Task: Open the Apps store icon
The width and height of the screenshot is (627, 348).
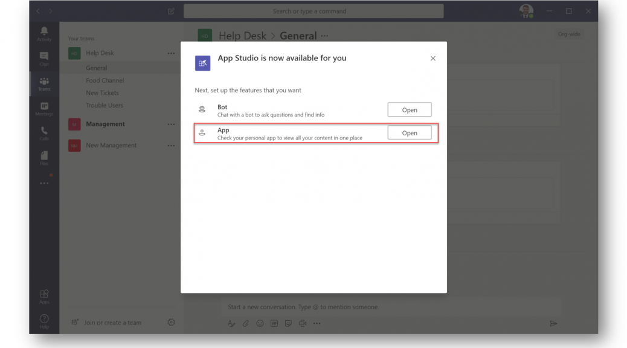Action: click(44, 297)
